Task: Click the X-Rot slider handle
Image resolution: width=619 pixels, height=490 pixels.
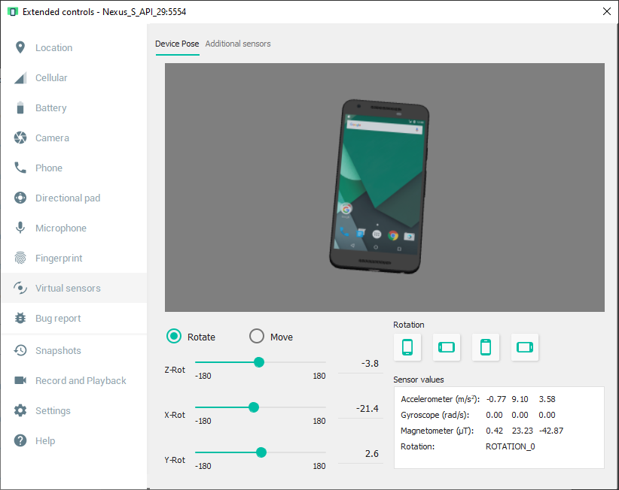Action: point(254,407)
